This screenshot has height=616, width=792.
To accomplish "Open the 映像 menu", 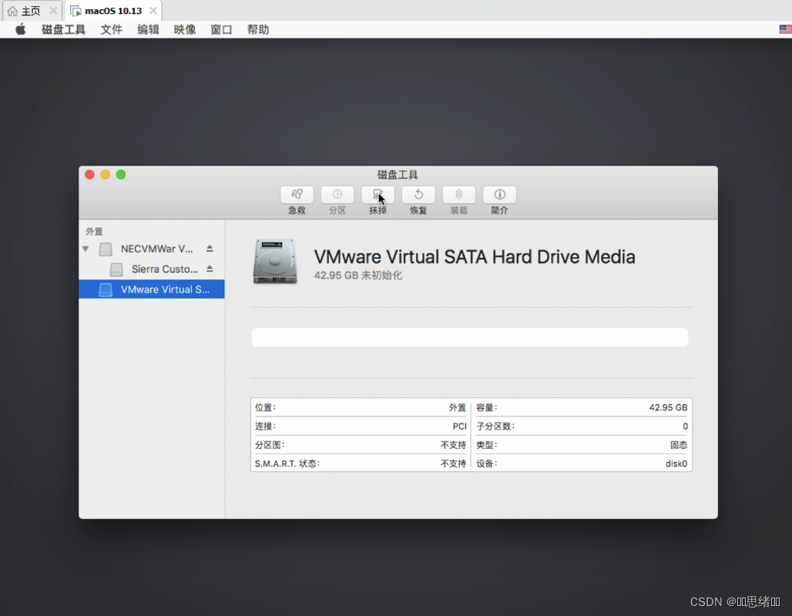I will pos(185,29).
